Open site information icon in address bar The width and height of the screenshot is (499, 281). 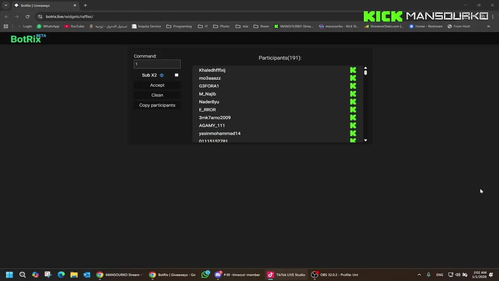pos(40,16)
